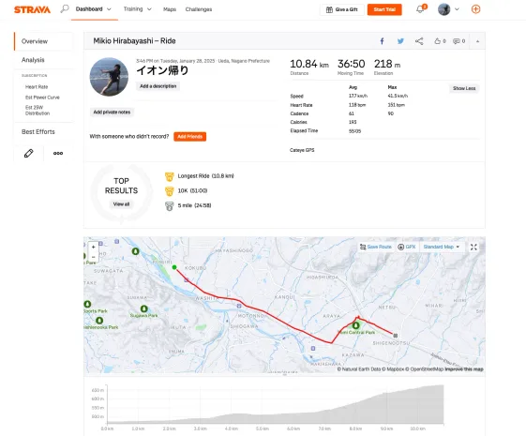The height and width of the screenshot is (436, 526).
Task: Open the search magnifier icon
Action: click(65, 8)
